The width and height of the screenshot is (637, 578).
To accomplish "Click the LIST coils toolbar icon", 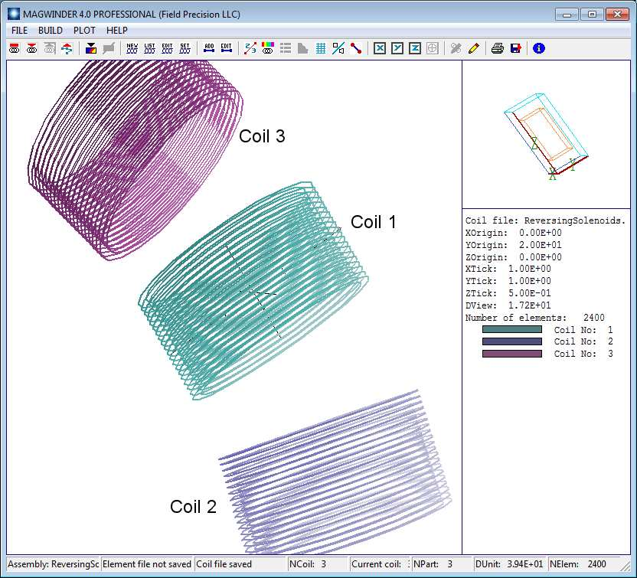I will (149, 48).
